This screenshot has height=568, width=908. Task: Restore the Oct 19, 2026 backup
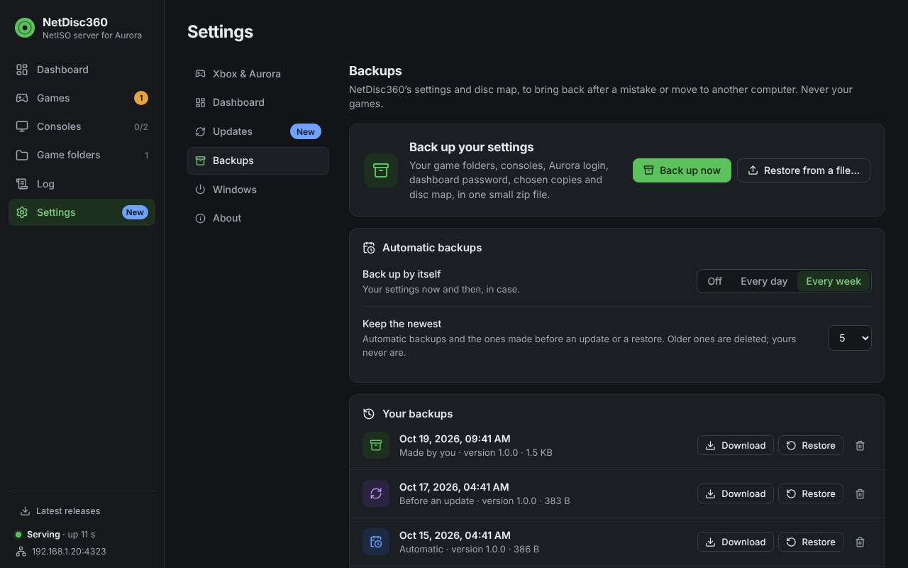(811, 445)
